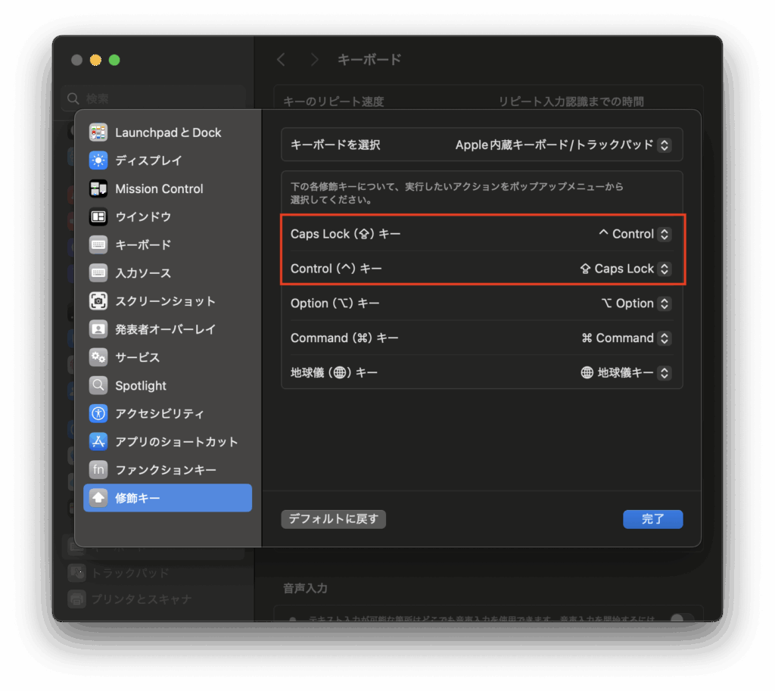Open the Mission Control icon

[x=98, y=188]
